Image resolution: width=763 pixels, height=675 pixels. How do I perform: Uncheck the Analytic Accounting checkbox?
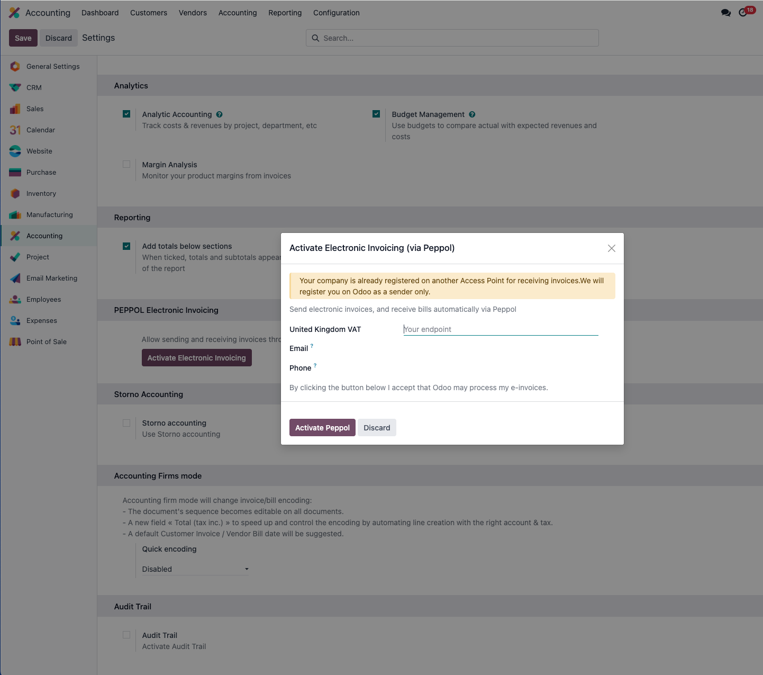tap(126, 114)
